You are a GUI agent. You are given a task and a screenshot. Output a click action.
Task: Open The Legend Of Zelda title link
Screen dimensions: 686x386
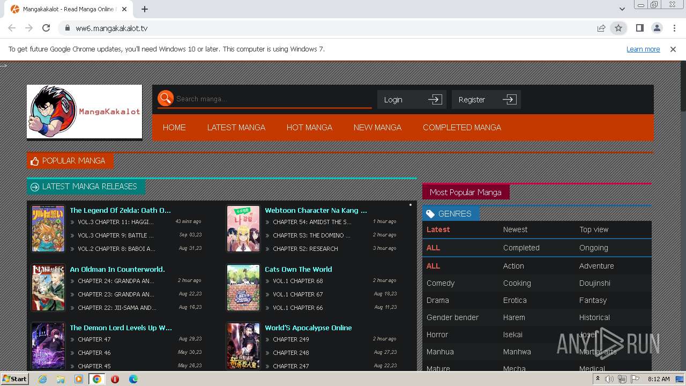[120, 210]
